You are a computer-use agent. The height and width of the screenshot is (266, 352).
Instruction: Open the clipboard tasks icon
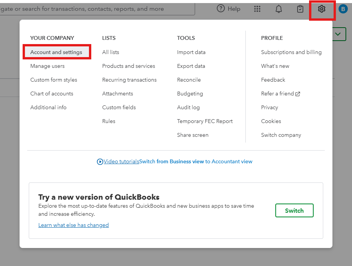300,9
